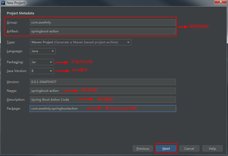This screenshot has width=228, height=156.
Task: Proceed with the Next button
Action: pos(166,149)
